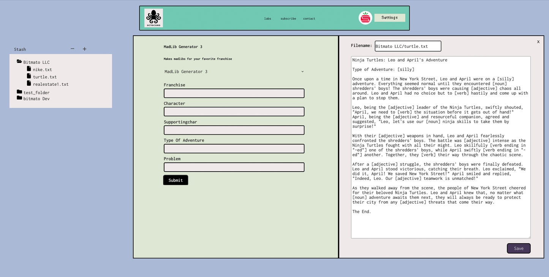Screen dimensions: 549x277
Task: Click the red S profile avatar icon
Action: point(365,18)
